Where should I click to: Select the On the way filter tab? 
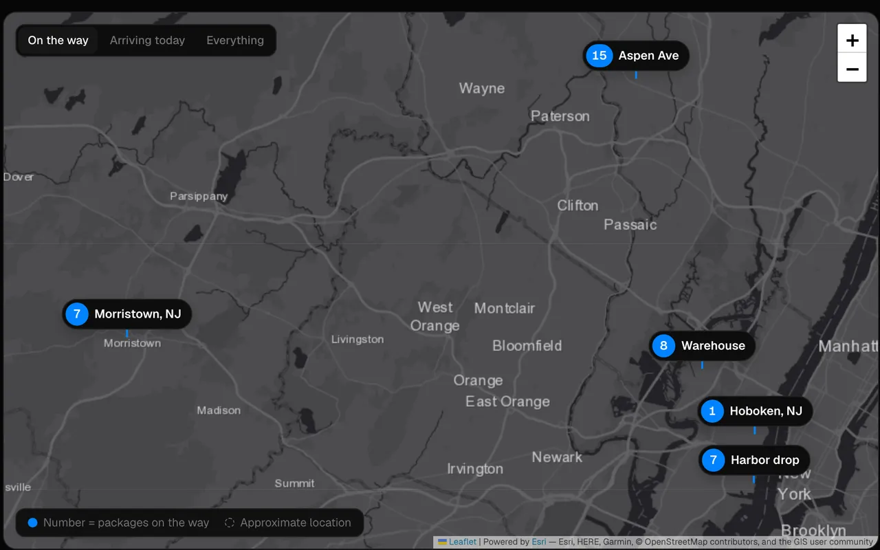pyautogui.click(x=58, y=41)
